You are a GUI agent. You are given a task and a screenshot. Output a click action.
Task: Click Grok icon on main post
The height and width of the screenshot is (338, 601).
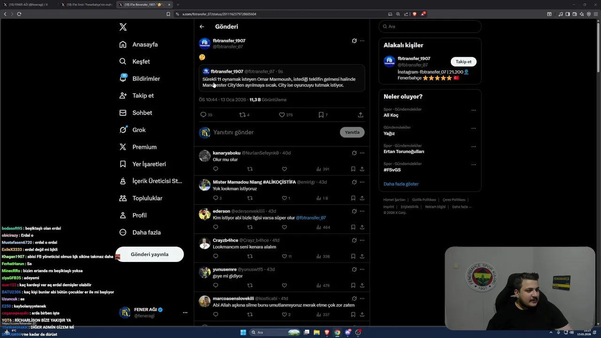[354, 41]
